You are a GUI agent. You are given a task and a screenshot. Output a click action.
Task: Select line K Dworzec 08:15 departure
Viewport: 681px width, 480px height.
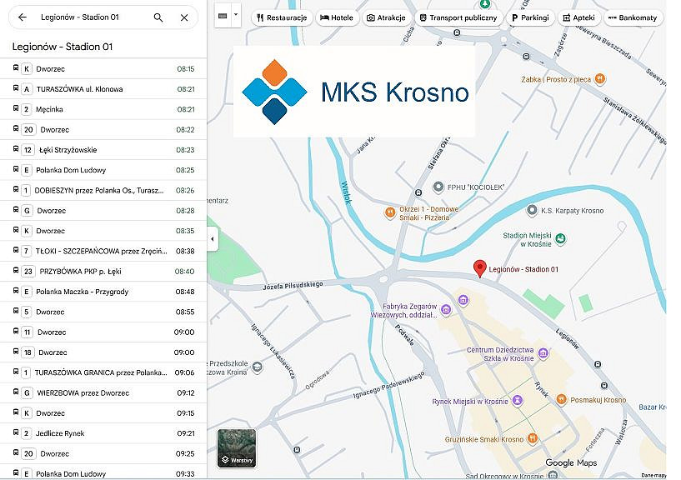click(x=103, y=68)
